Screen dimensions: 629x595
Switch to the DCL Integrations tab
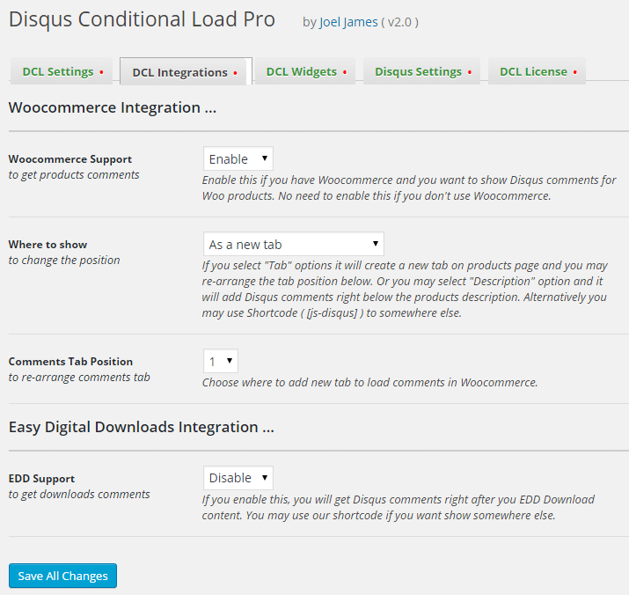pyautogui.click(x=186, y=72)
